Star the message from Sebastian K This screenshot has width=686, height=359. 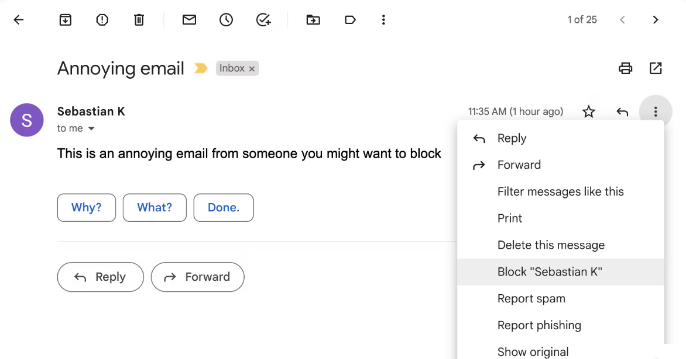click(x=589, y=111)
